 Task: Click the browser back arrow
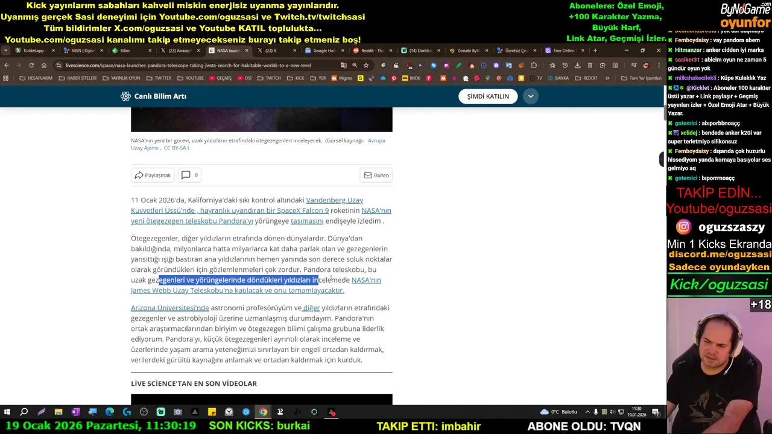pos(7,65)
